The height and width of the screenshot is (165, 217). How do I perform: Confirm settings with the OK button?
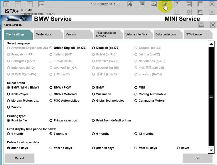click(x=198, y=158)
